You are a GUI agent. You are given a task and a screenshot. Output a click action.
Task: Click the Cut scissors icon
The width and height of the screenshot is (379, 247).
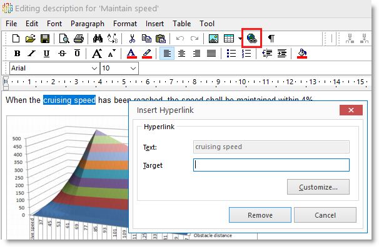pyautogui.click(x=132, y=39)
